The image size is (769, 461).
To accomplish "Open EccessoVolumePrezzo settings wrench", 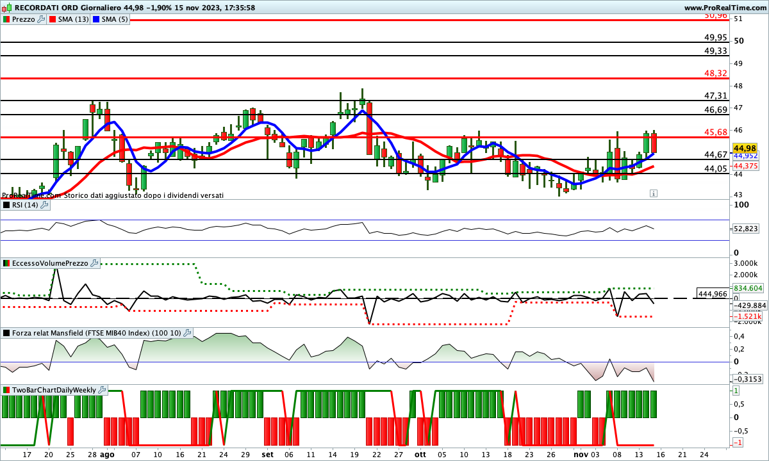I will (94, 263).
